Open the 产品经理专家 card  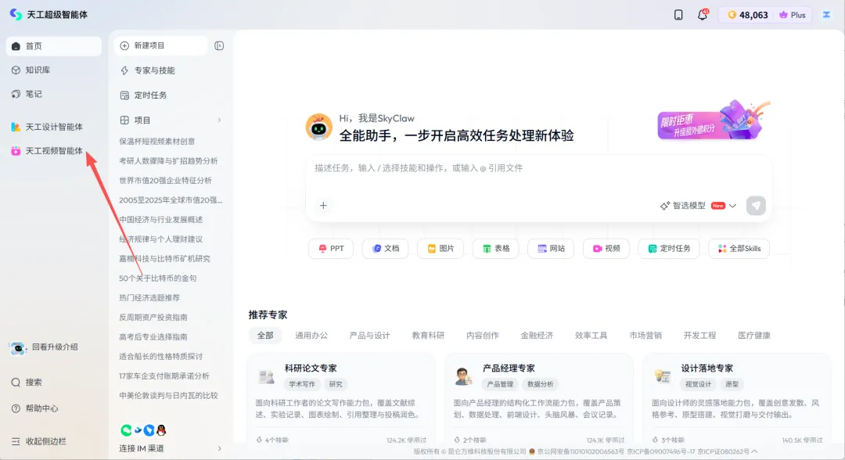coord(539,400)
